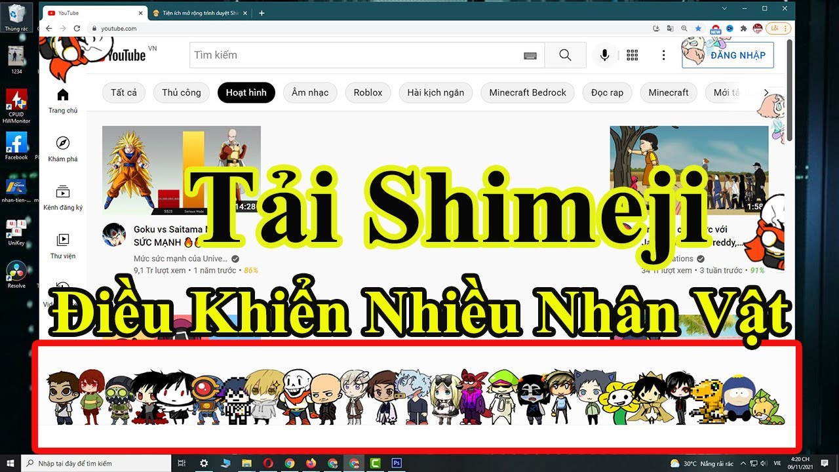Click the YouTube search magnifier button

pos(565,55)
